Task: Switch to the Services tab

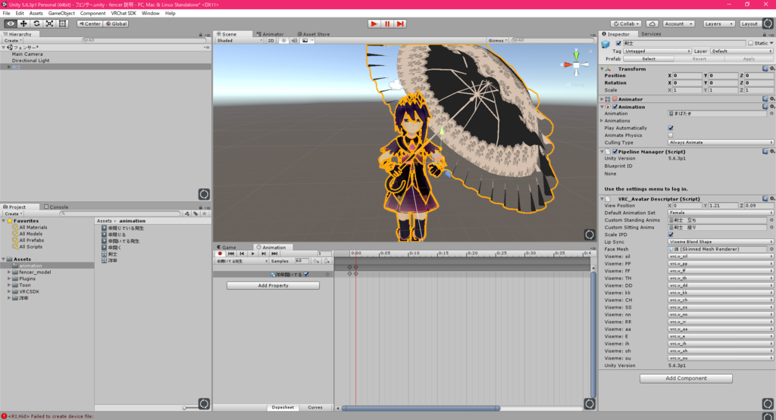Action: tap(651, 34)
